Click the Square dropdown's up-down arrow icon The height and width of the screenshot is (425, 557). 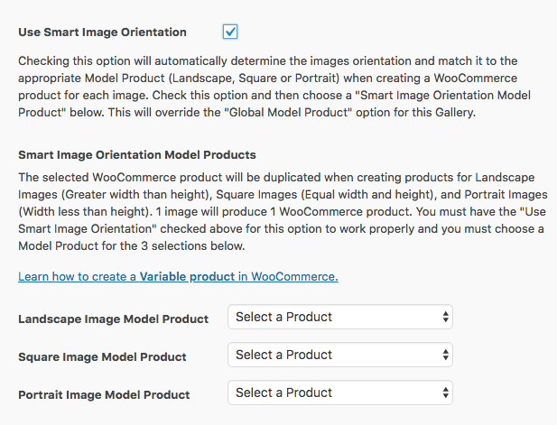click(x=445, y=355)
